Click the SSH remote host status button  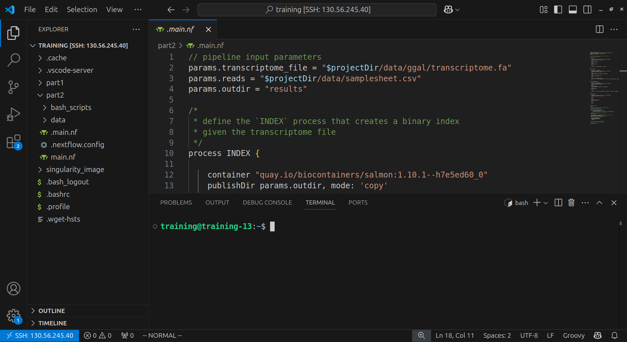click(x=40, y=335)
